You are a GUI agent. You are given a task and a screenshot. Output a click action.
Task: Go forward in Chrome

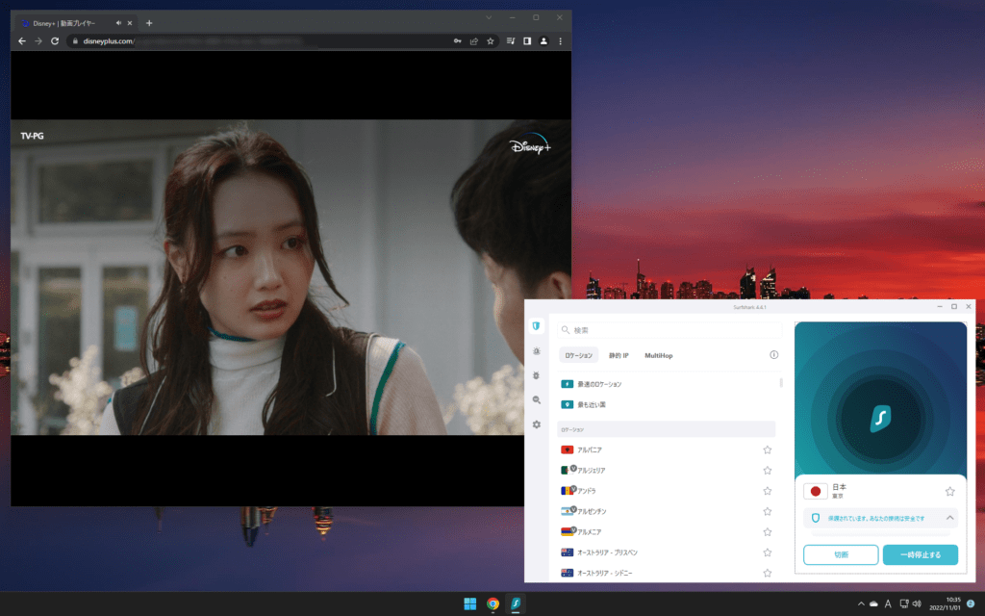(38, 40)
